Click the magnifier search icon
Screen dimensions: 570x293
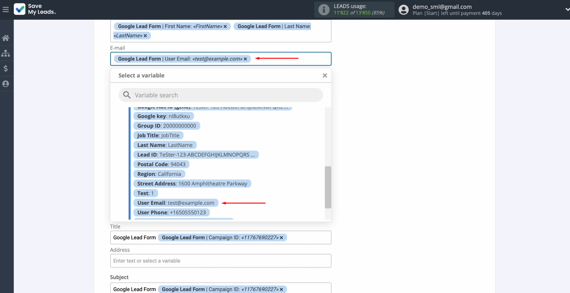tap(127, 95)
